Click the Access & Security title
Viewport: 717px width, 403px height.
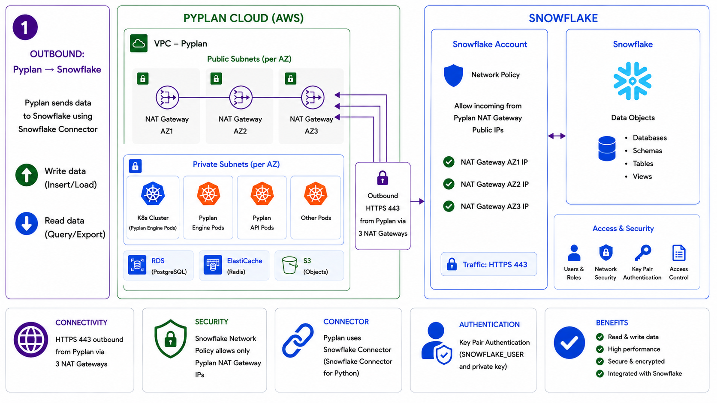click(x=623, y=228)
